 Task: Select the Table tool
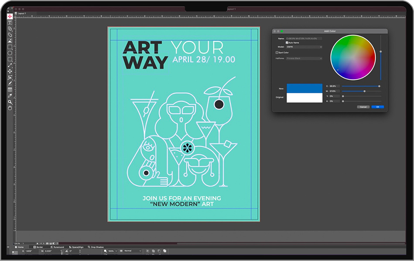[10, 89]
